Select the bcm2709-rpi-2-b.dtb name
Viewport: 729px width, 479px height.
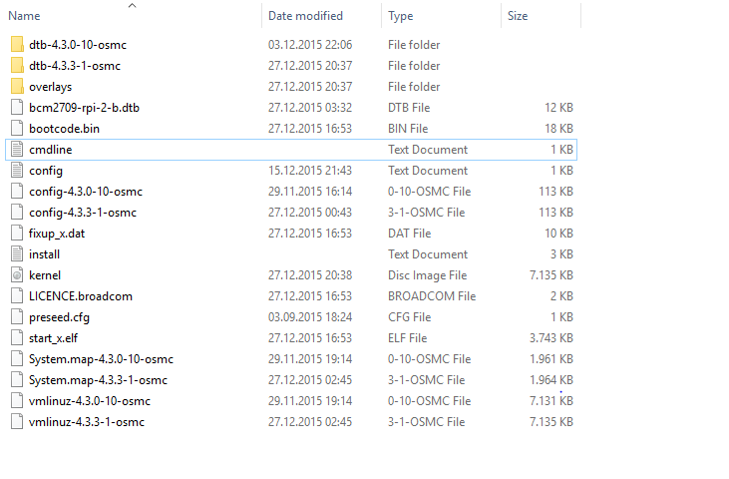[x=84, y=108]
